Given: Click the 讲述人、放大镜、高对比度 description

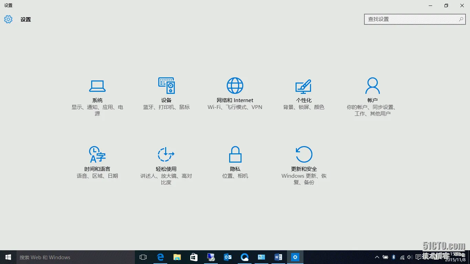Looking at the screenshot, I should point(166,179).
